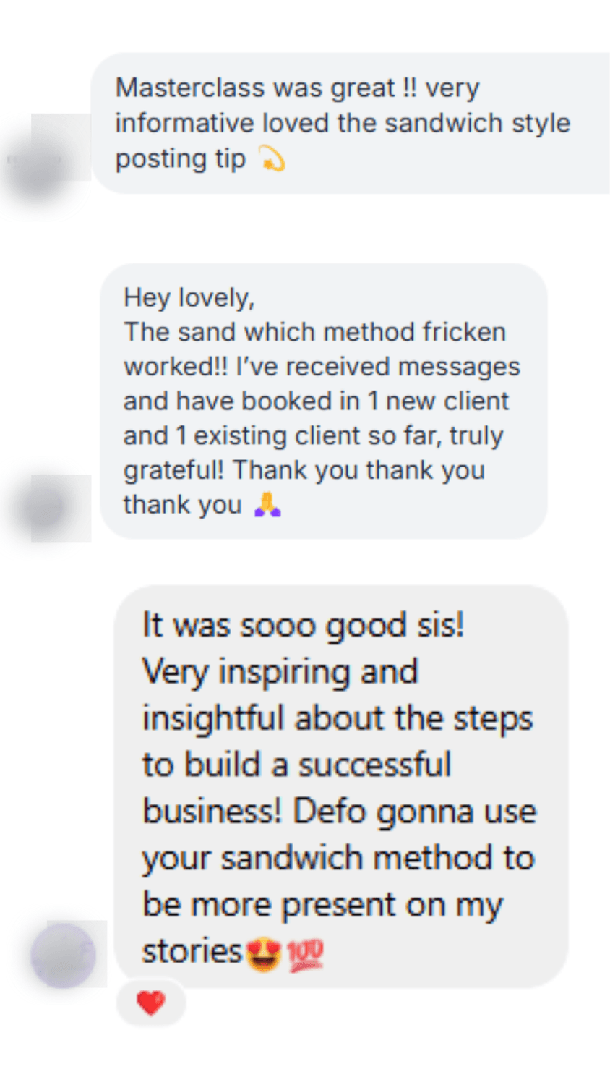Click 'your sandwich method to' line
The image size is (610, 1085).
click(x=338, y=858)
